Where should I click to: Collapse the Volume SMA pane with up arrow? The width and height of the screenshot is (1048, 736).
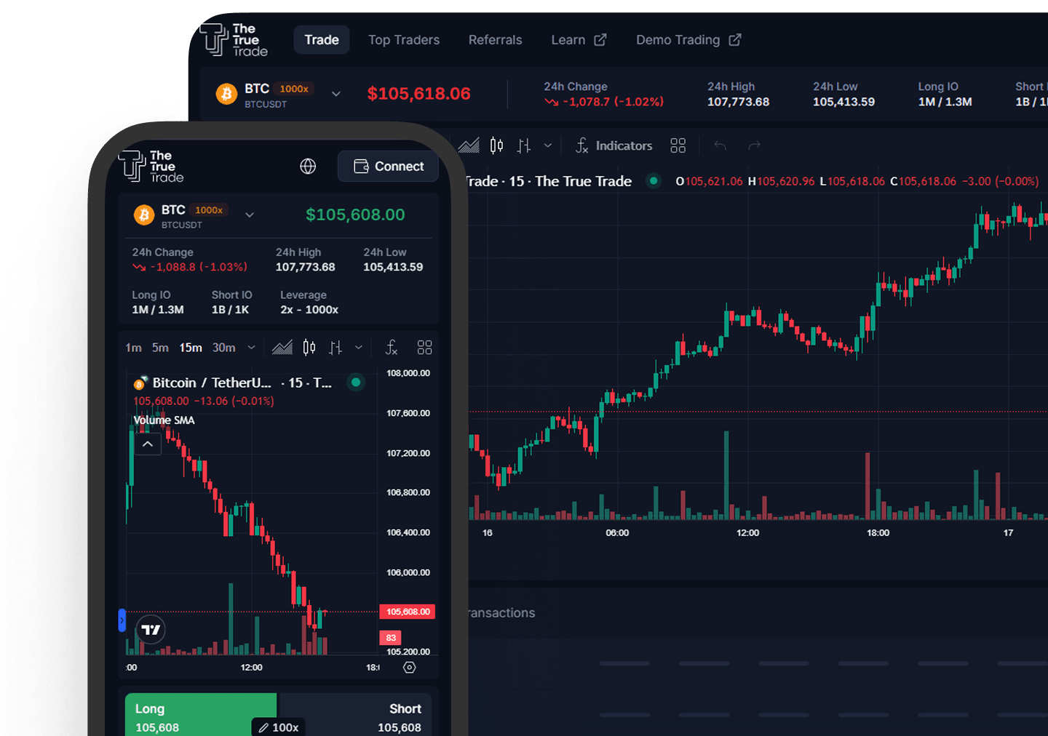coord(147,444)
